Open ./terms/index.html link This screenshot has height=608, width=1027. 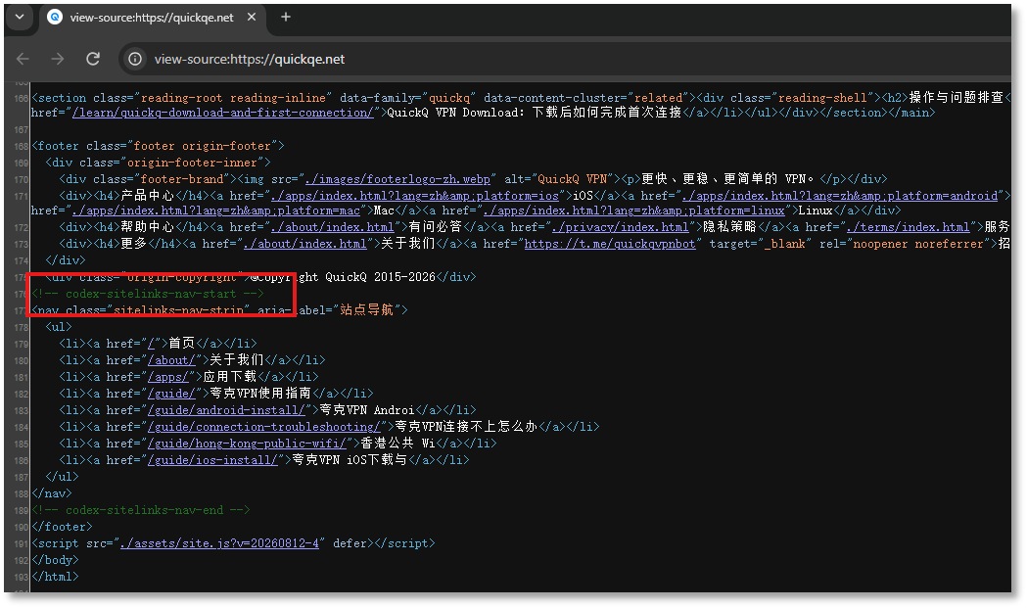(x=908, y=227)
